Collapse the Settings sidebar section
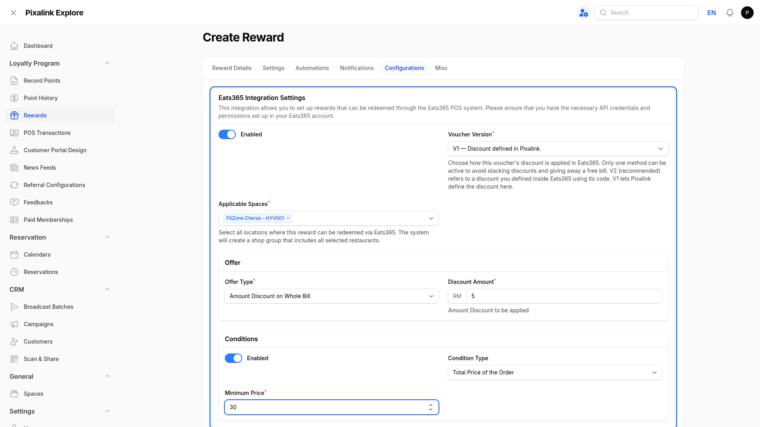 (x=107, y=411)
